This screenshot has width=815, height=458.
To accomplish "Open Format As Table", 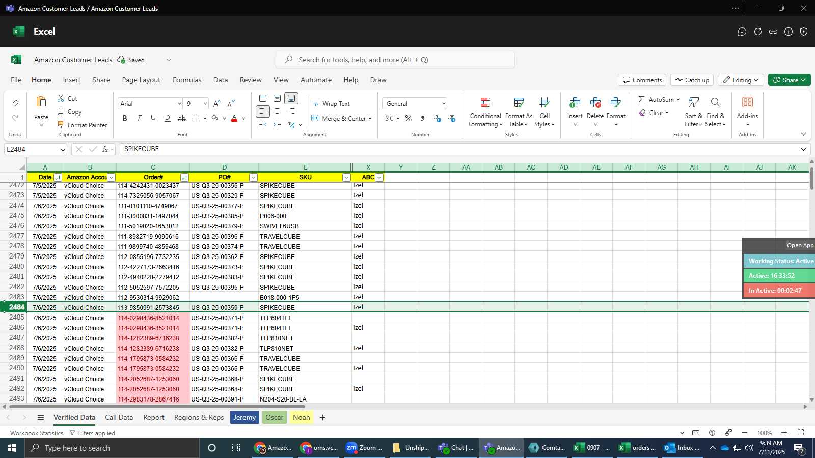I will pyautogui.click(x=519, y=112).
